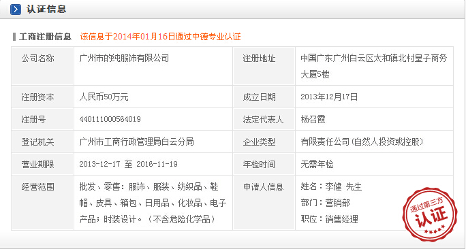The height and width of the screenshot is (249, 466).
Task: Select 有限责任公司(自然人投资或控股)
Action: click(362, 142)
